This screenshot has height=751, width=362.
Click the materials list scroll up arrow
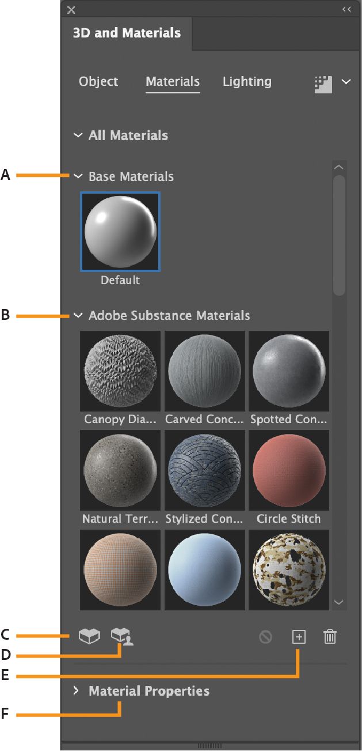(339, 167)
